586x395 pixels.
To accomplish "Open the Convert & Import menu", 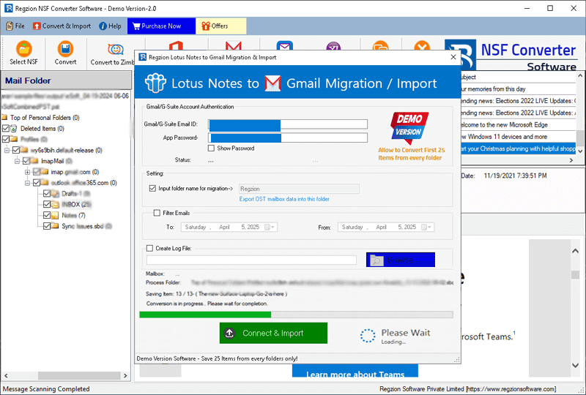I will point(62,26).
